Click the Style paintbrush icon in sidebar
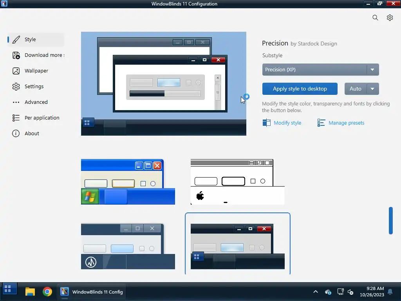This screenshot has height=301, width=401. pyautogui.click(x=16, y=40)
